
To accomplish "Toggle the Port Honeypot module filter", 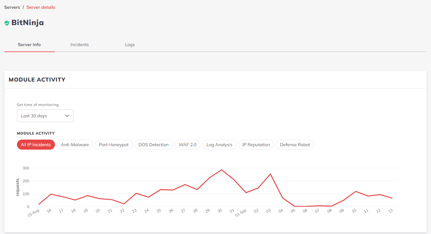I will pos(114,145).
